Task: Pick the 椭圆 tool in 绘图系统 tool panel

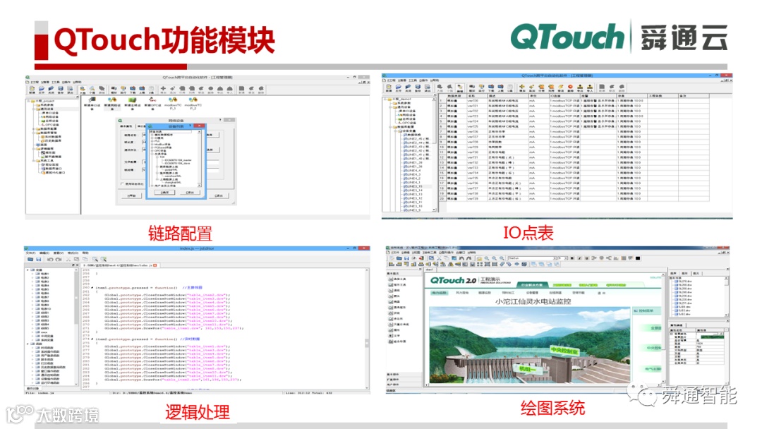Action: coord(394,302)
